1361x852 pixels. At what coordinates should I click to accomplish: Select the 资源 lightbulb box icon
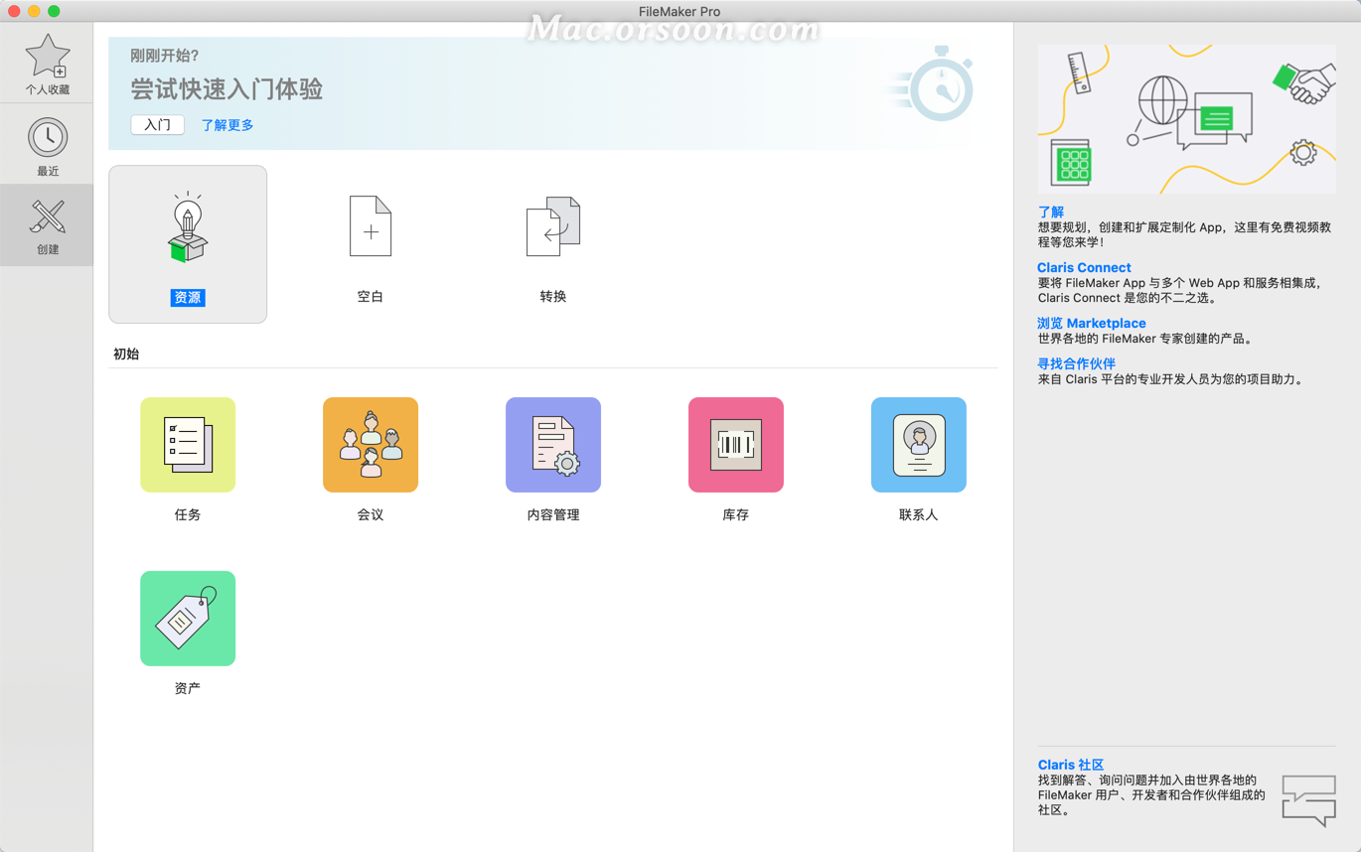(188, 227)
